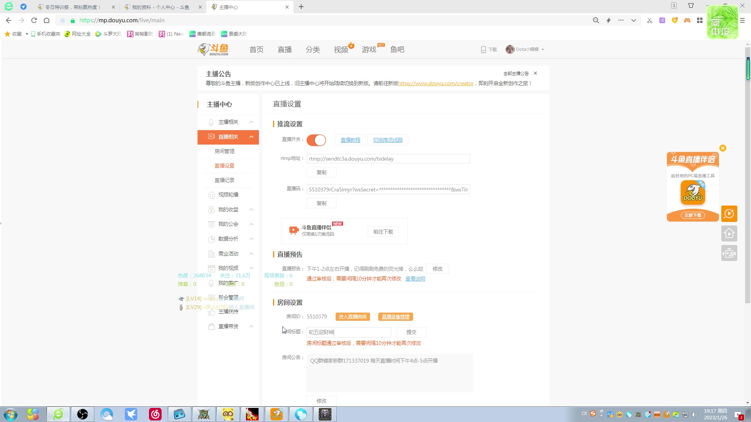This screenshot has height=422, width=751.
Task: Open the Dota小蝴蝶 user account dropdown
Action: 525,49
